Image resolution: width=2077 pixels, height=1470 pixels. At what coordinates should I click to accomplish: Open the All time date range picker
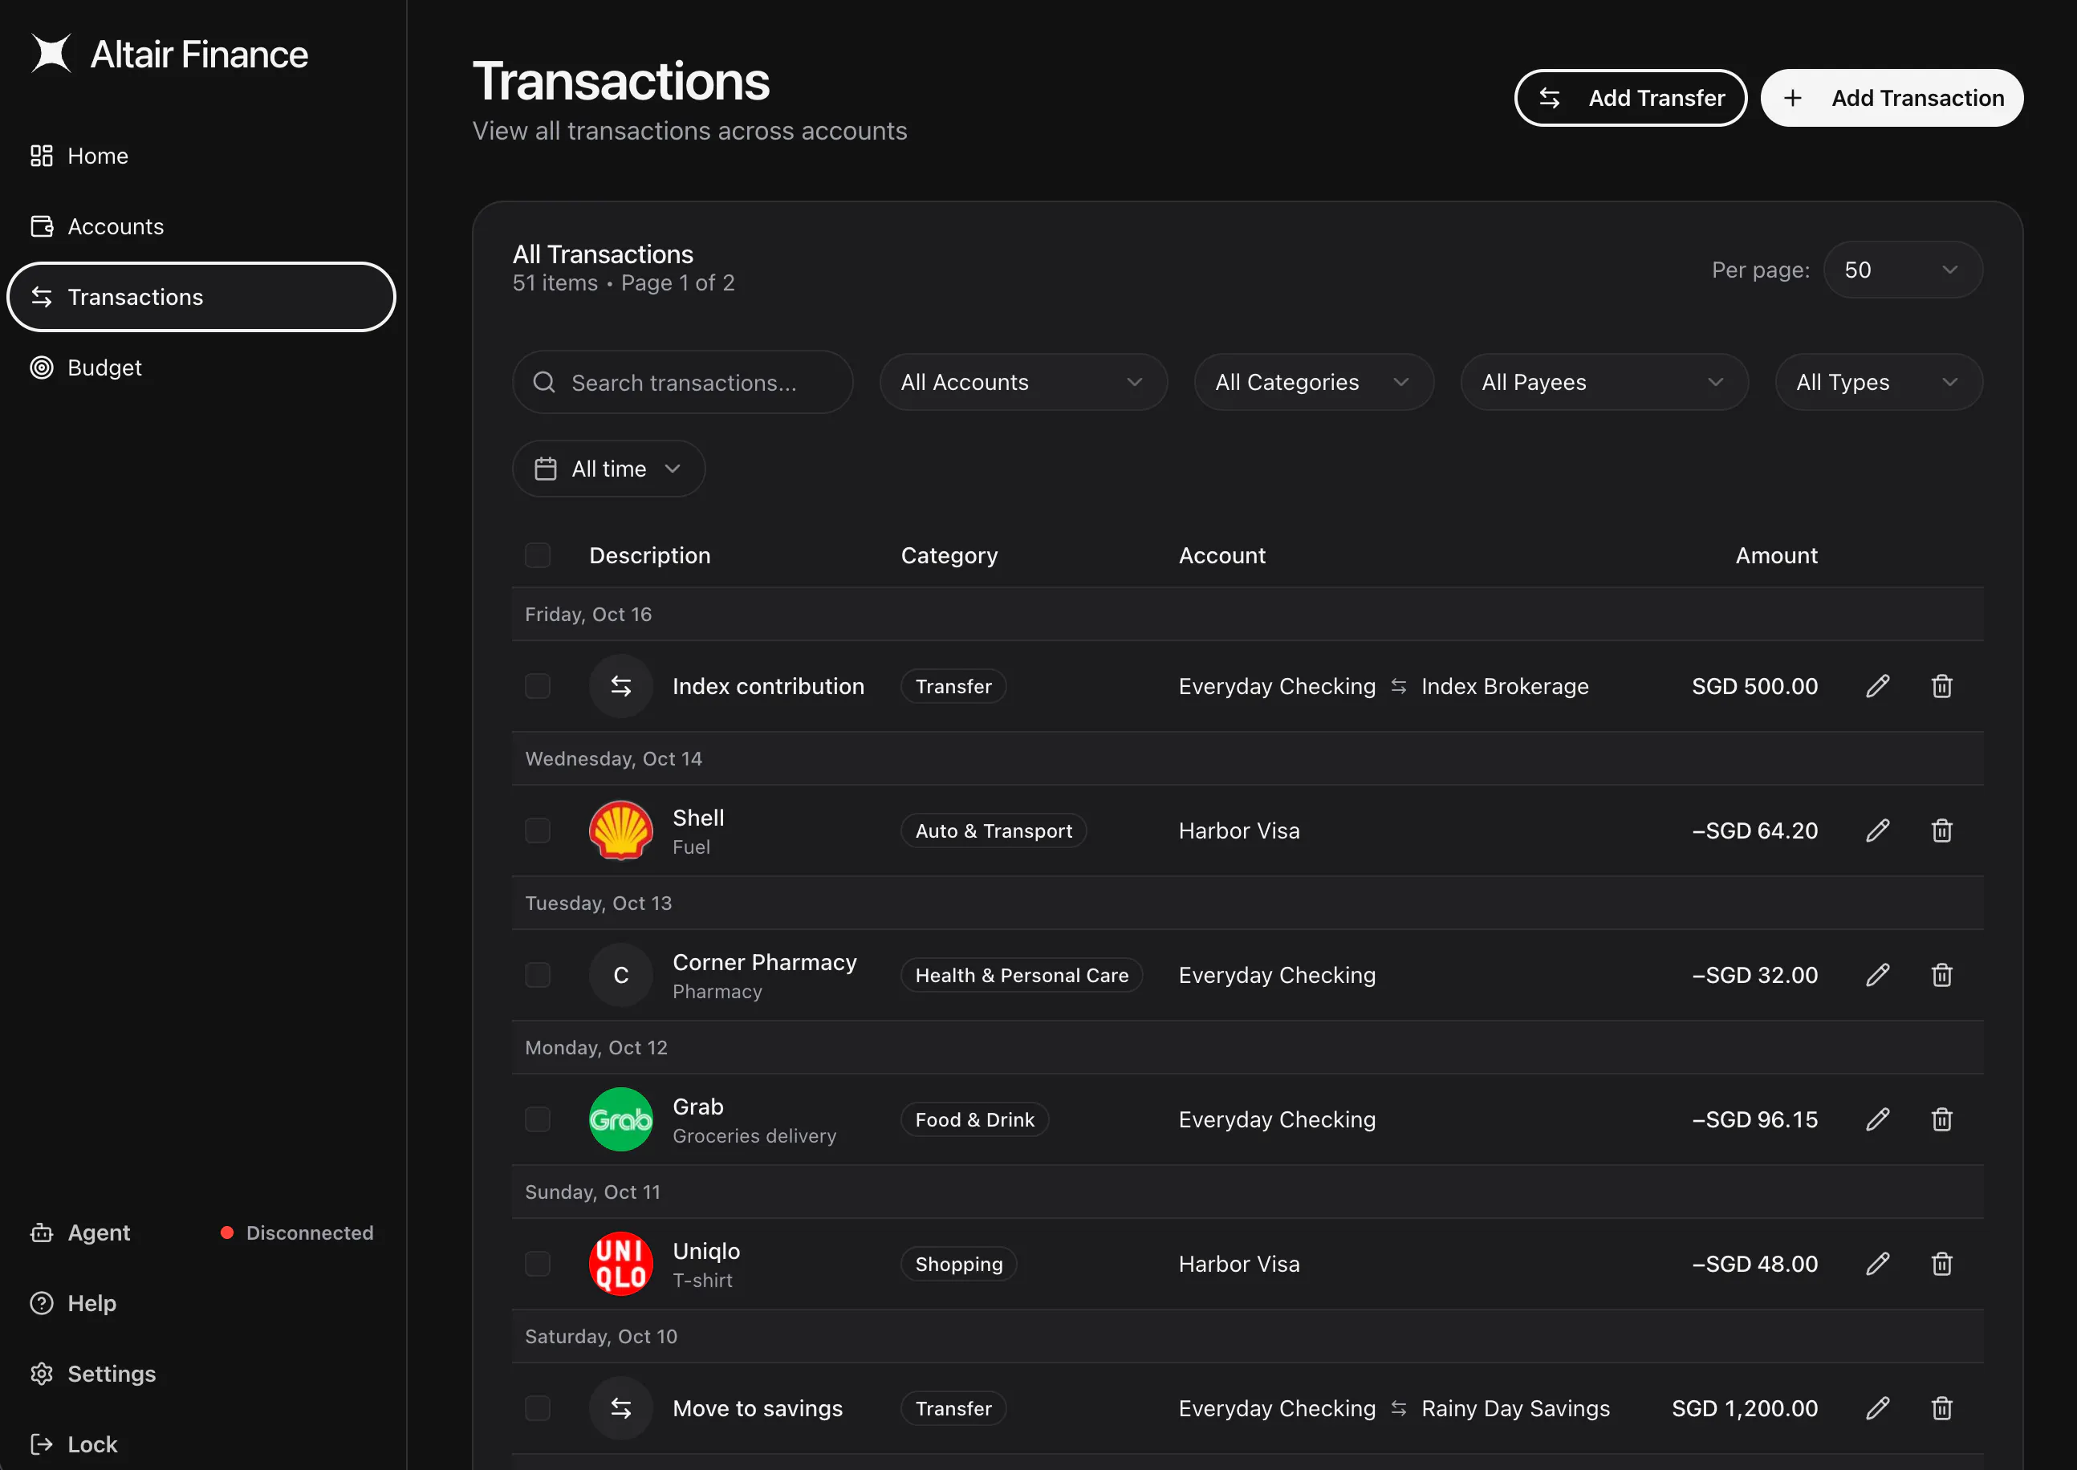(608, 469)
